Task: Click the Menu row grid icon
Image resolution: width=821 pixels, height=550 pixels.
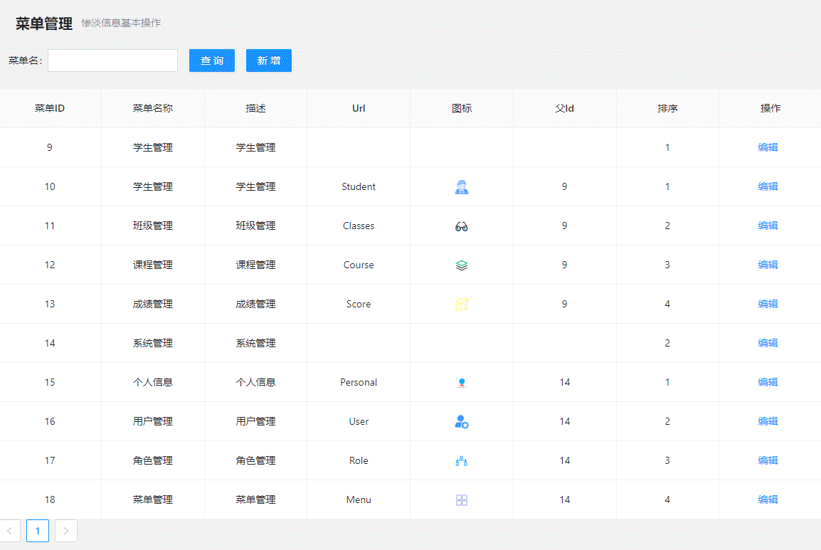Action: coord(461,500)
